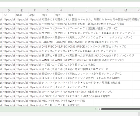
Task: Click the scroll left arrow of horizontal scrollbar
Action: pos(100,109)
